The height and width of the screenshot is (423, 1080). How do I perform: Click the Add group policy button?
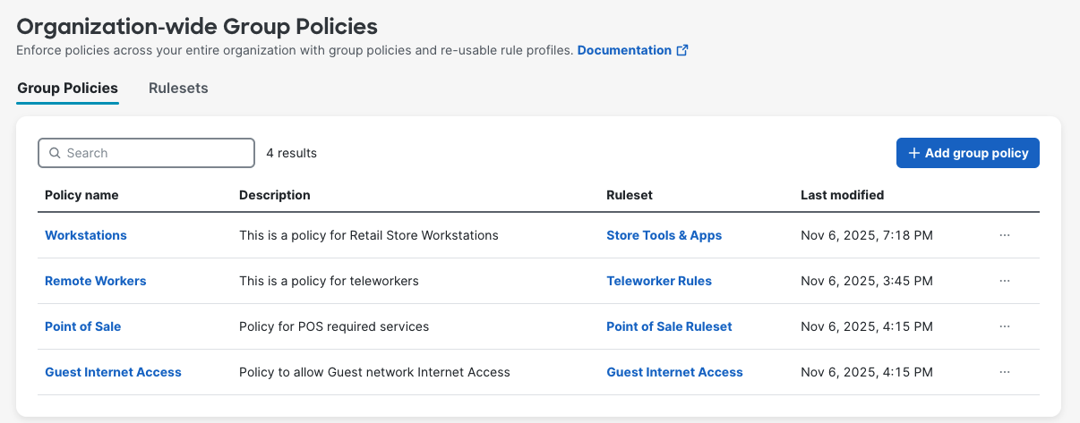(x=967, y=153)
